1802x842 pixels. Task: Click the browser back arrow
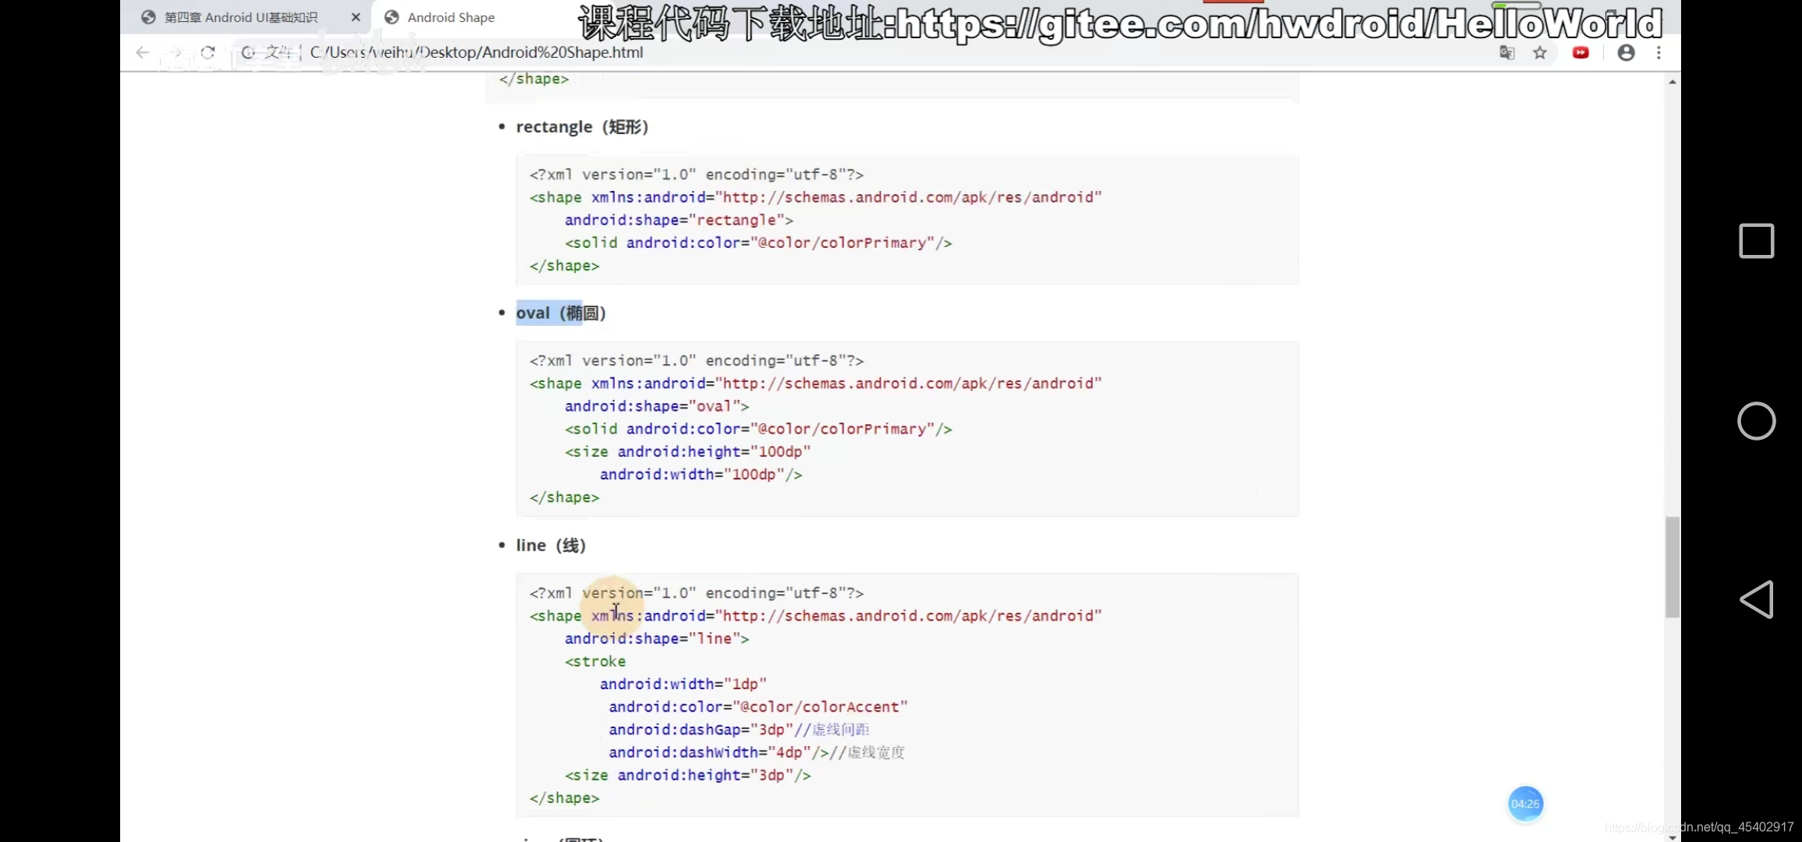point(142,52)
